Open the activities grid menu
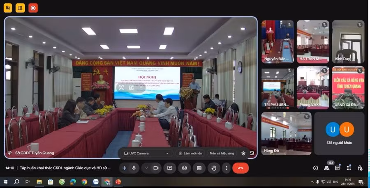Image resolution: width=370 pixels, height=188 pixels. (349, 168)
